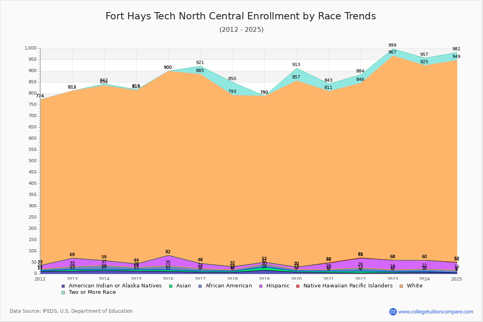Click the 2012 x-axis label

pyautogui.click(x=40, y=279)
